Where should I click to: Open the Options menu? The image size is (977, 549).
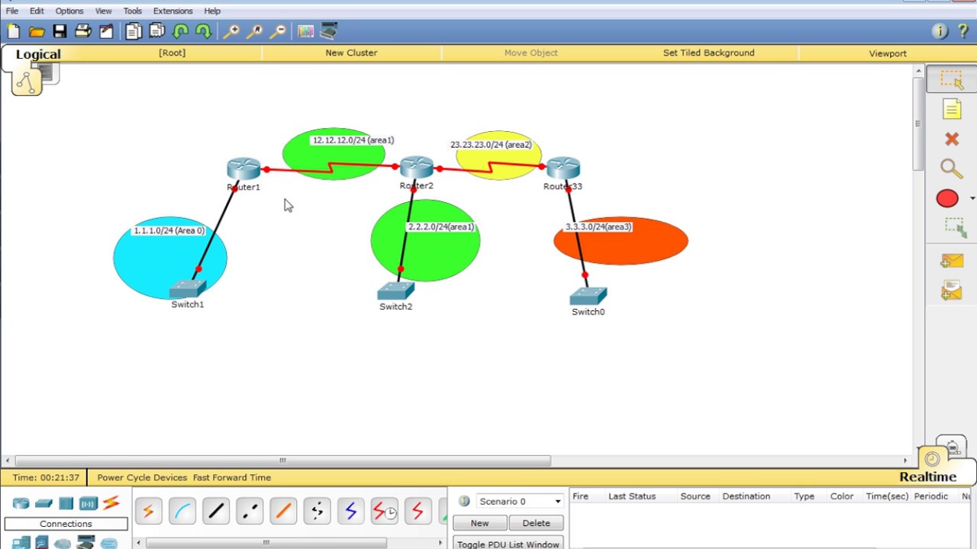click(x=69, y=11)
